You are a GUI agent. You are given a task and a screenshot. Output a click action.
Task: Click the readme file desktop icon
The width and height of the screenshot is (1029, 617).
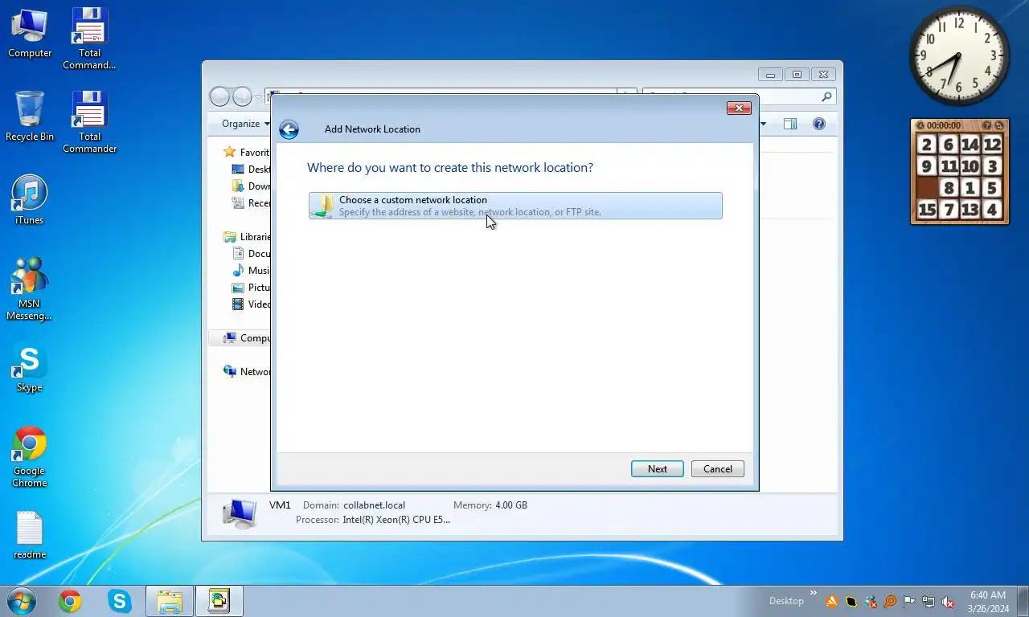point(30,535)
